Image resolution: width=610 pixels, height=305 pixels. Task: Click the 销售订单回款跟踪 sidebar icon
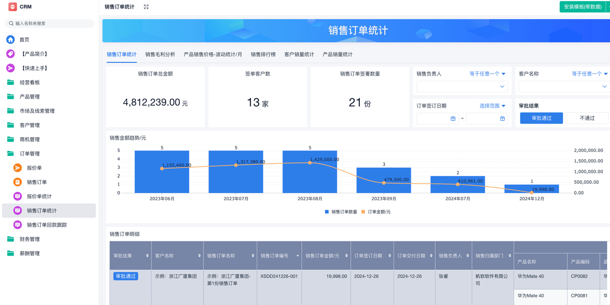pos(18,225)
